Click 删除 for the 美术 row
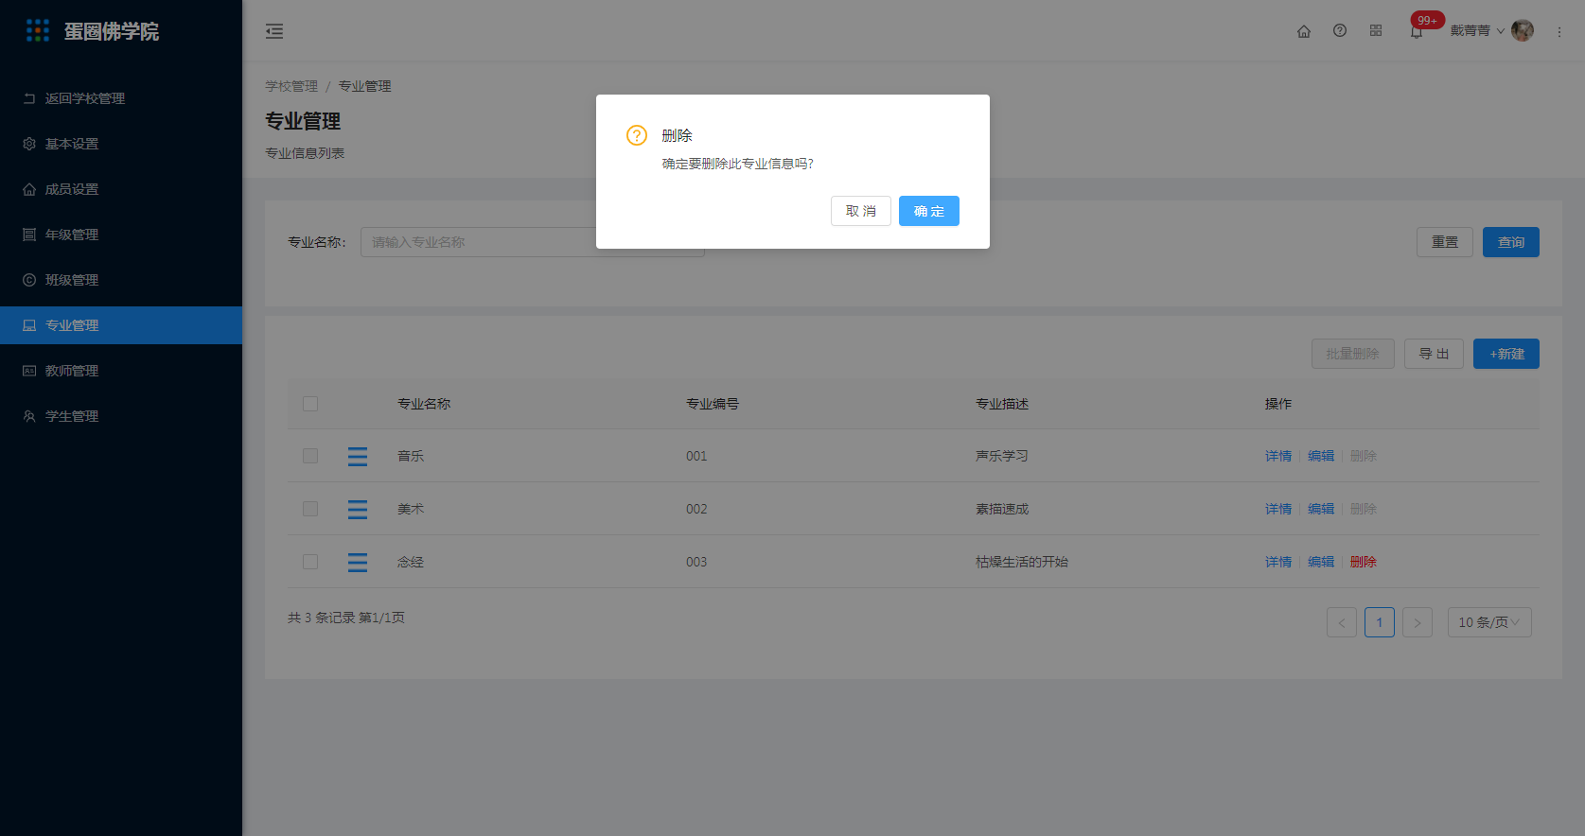The width and height of the screenshot is (1585, 836). pos(1364,509)
